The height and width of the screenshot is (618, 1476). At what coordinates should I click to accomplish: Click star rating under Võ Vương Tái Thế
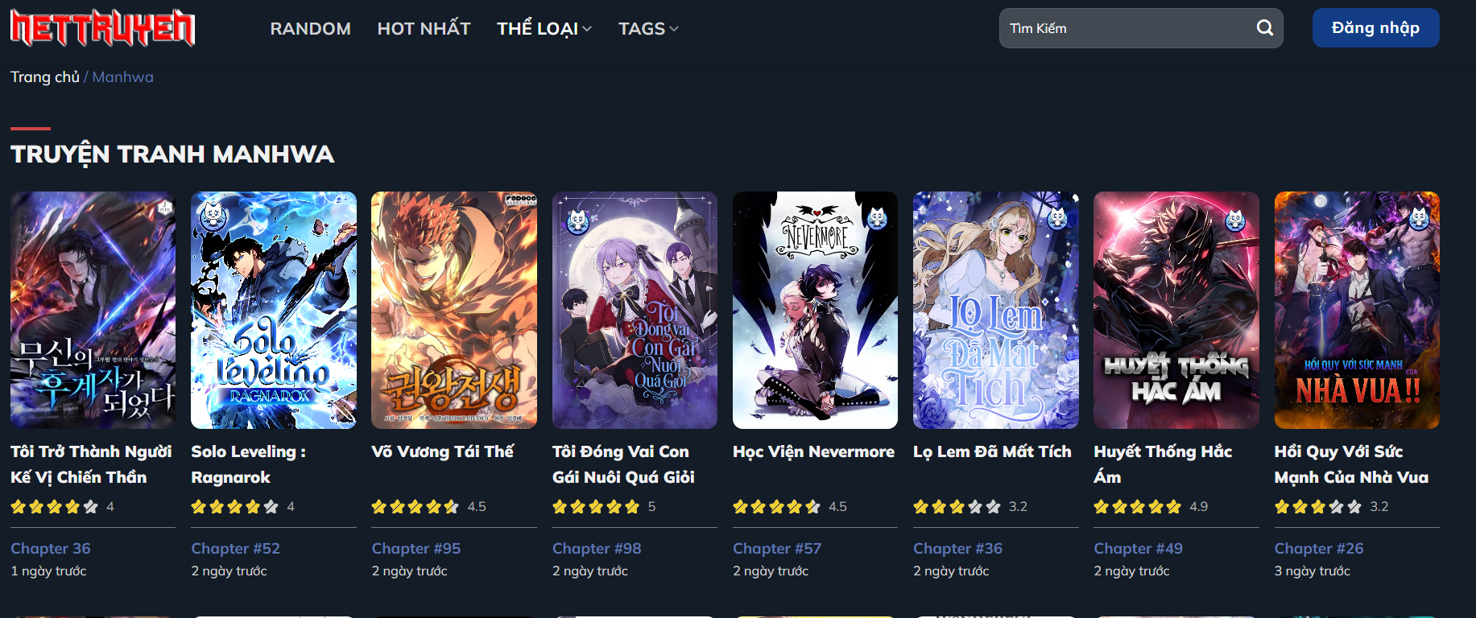pyautogui.click(x=416, y=506)
